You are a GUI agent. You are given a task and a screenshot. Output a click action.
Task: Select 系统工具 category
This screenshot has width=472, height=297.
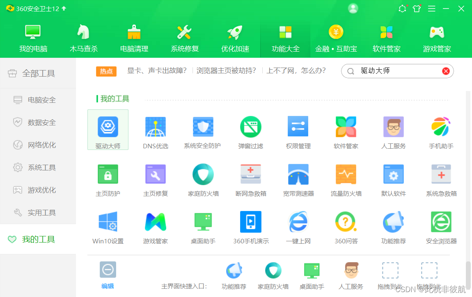coord(38,168)
